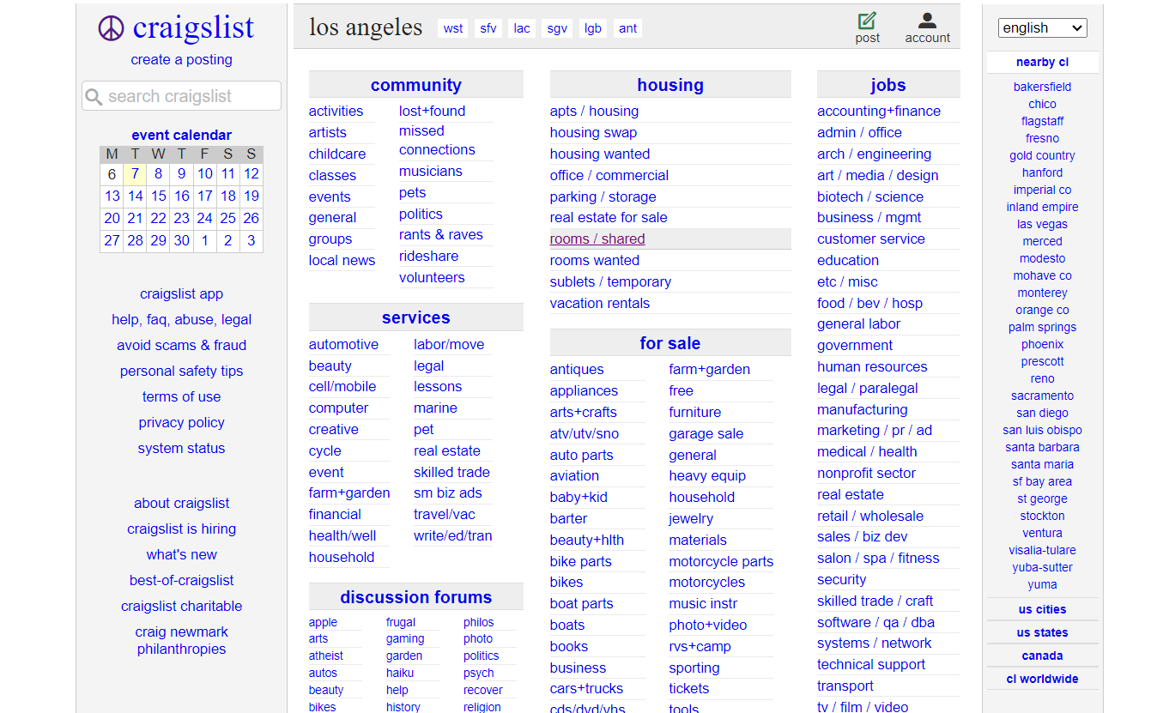Open the rideshare community link
The height and width of the screenshot is (713, 1151).
[x=428, y=256]
